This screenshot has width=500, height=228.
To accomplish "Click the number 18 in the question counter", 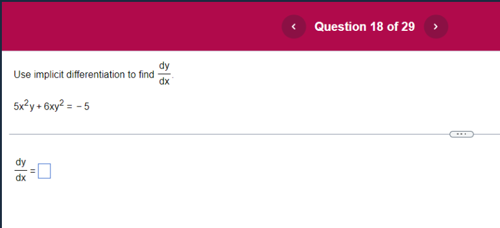I will coord(377,26).
